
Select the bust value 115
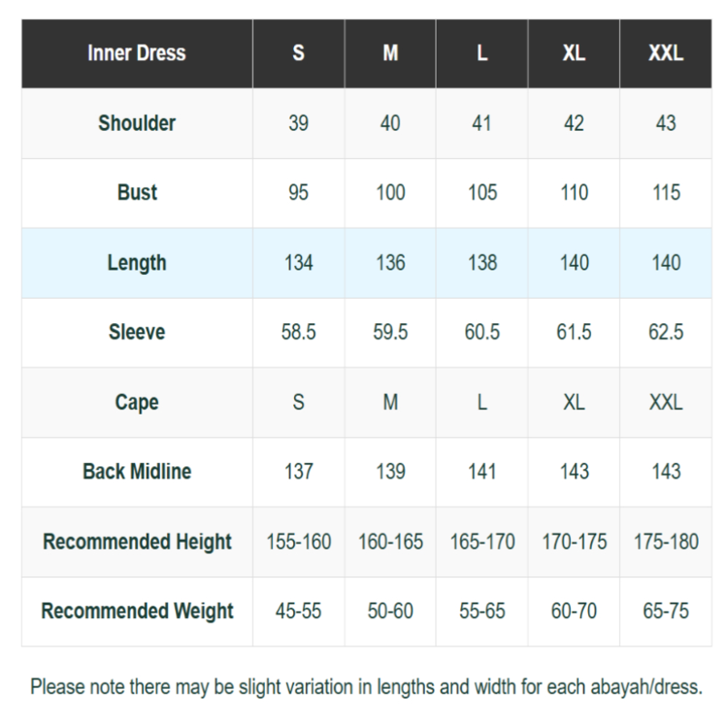665,192
